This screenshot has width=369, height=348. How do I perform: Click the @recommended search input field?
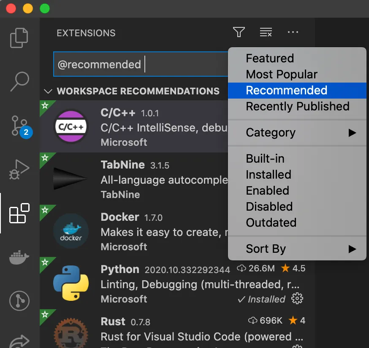pyautogui.click(x=139, y=64)
